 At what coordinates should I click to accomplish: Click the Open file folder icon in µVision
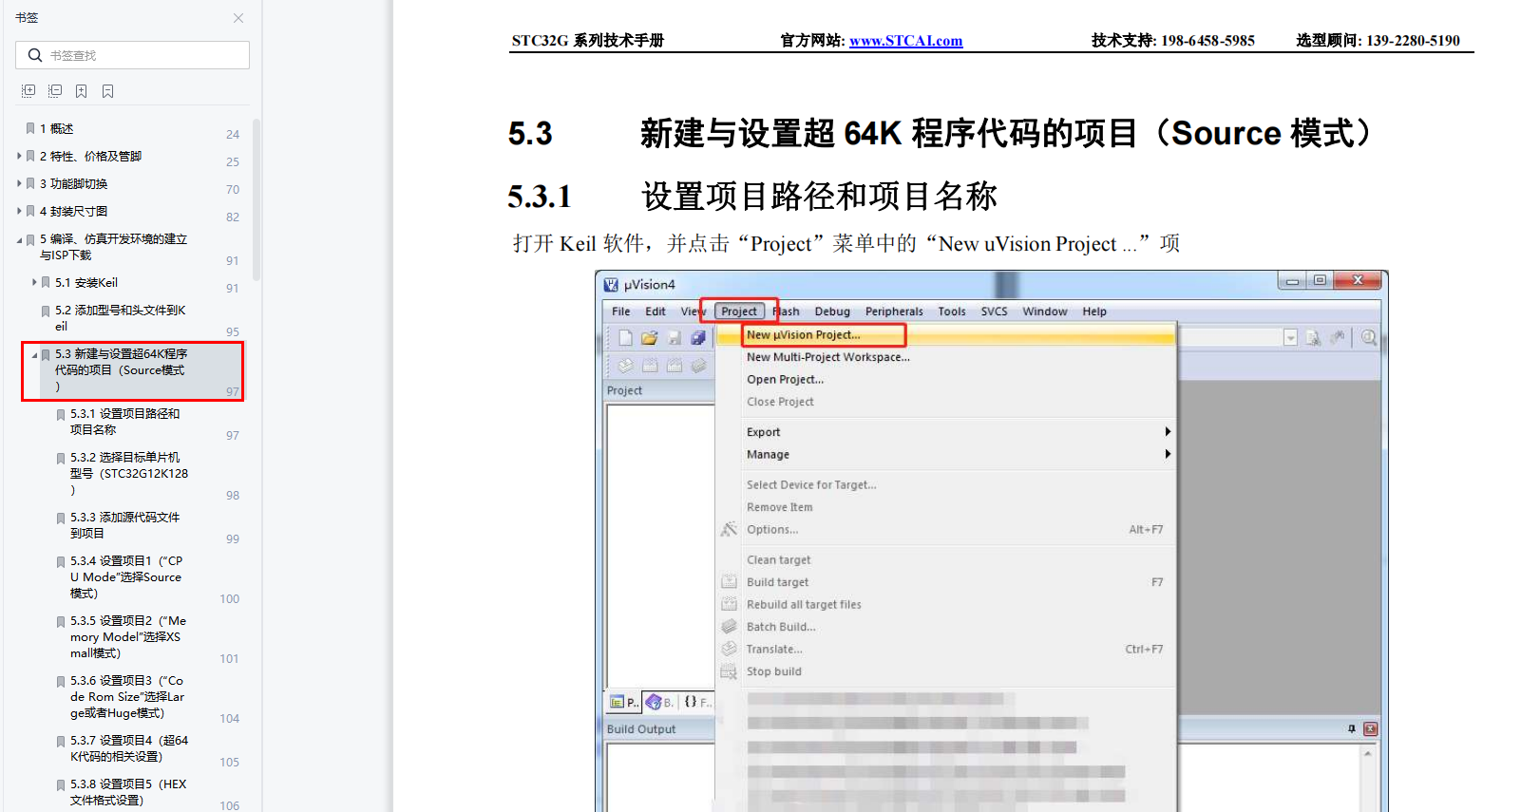tap(650, 337)
